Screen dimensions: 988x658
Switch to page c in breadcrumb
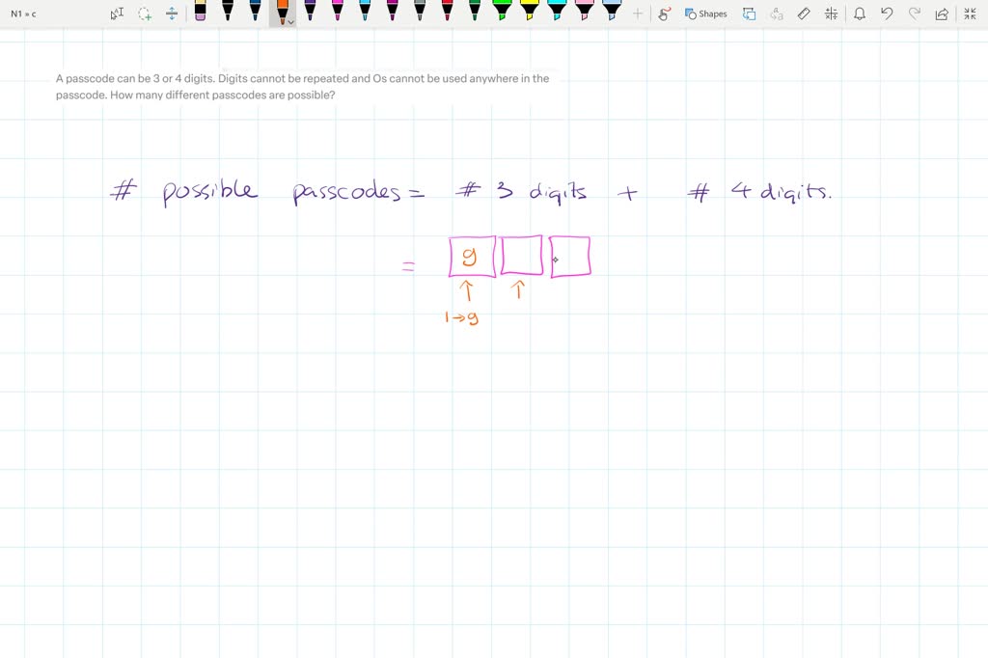coord(35,14)
